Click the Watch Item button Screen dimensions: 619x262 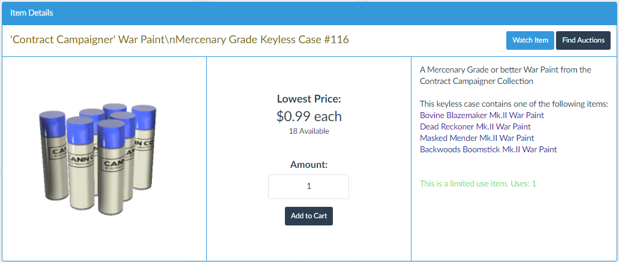click(x=530, y=40)
